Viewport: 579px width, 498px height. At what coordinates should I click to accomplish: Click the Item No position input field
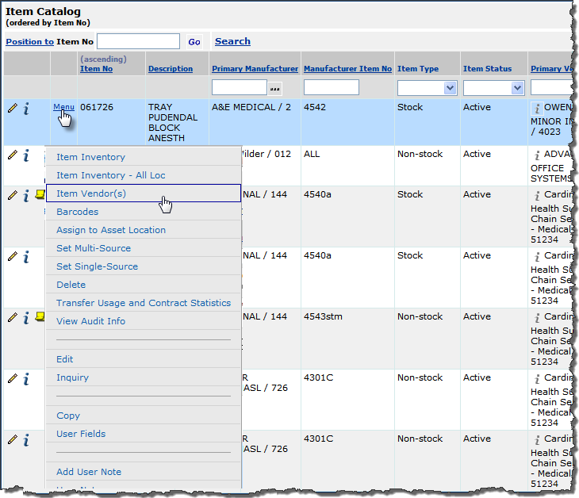138,41
